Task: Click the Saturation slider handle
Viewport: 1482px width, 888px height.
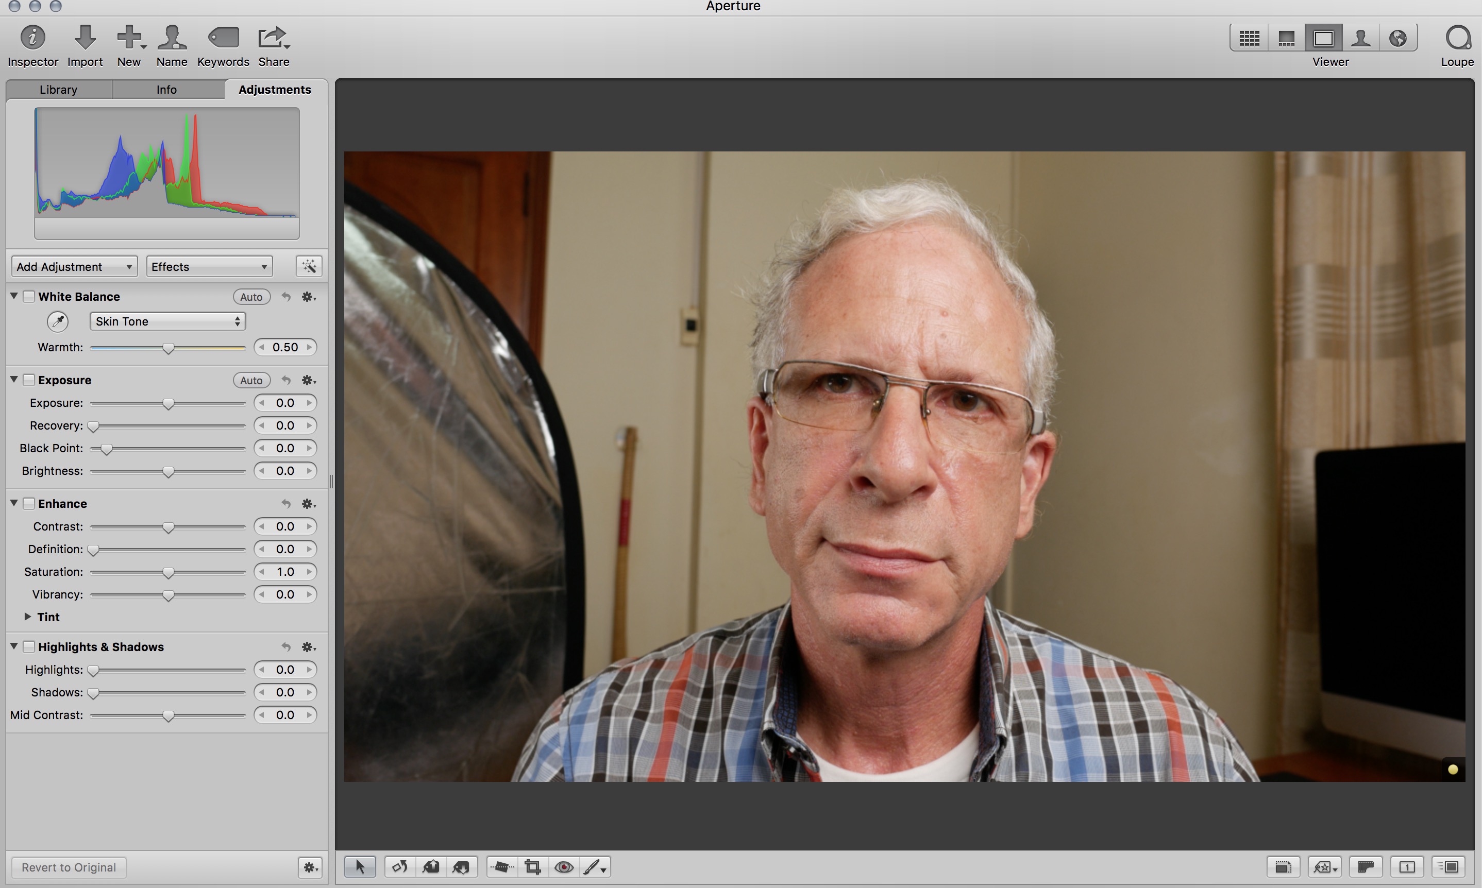Action: [x=168, y=572]
